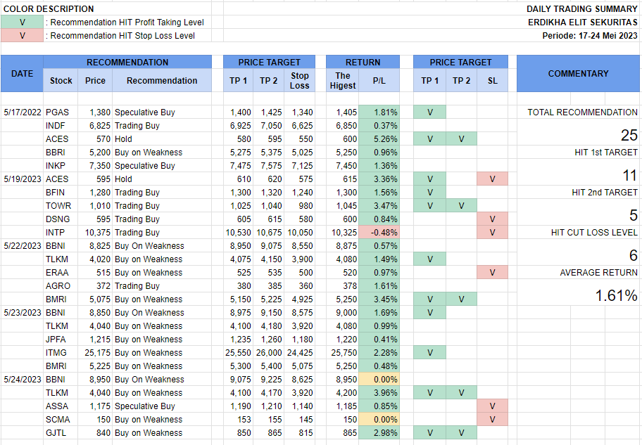Select the total recommendation value 25
The width and height of the screenshot is (642, 445).
click(x=629, y=136)
